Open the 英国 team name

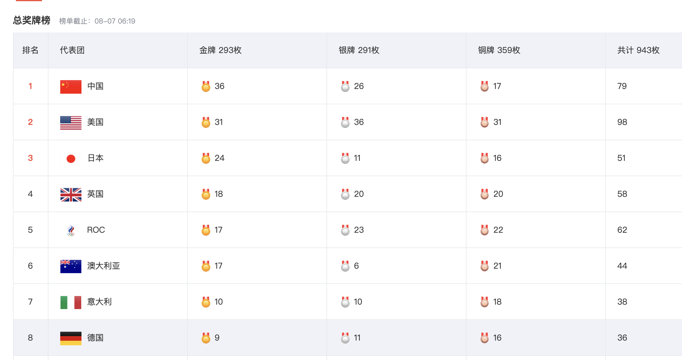point(95,194)
